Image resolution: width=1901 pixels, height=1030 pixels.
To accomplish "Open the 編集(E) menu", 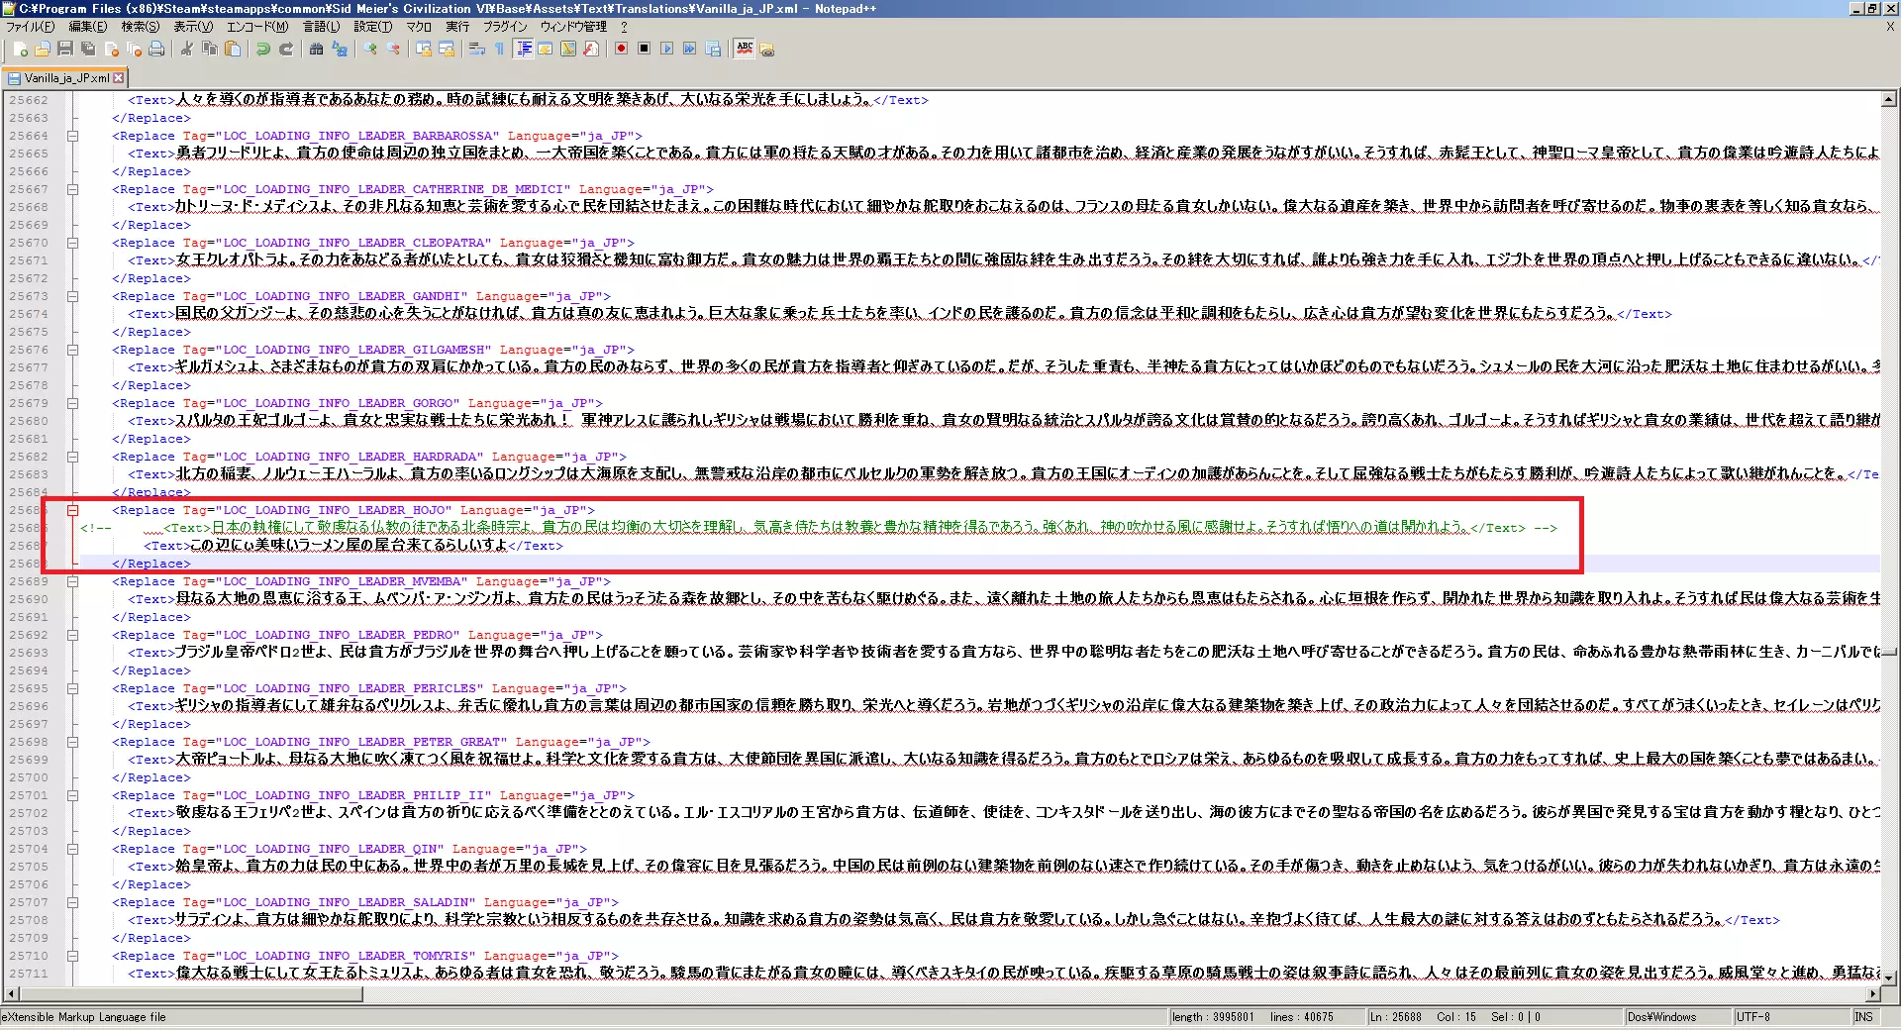I will click(x=87, y=27).
